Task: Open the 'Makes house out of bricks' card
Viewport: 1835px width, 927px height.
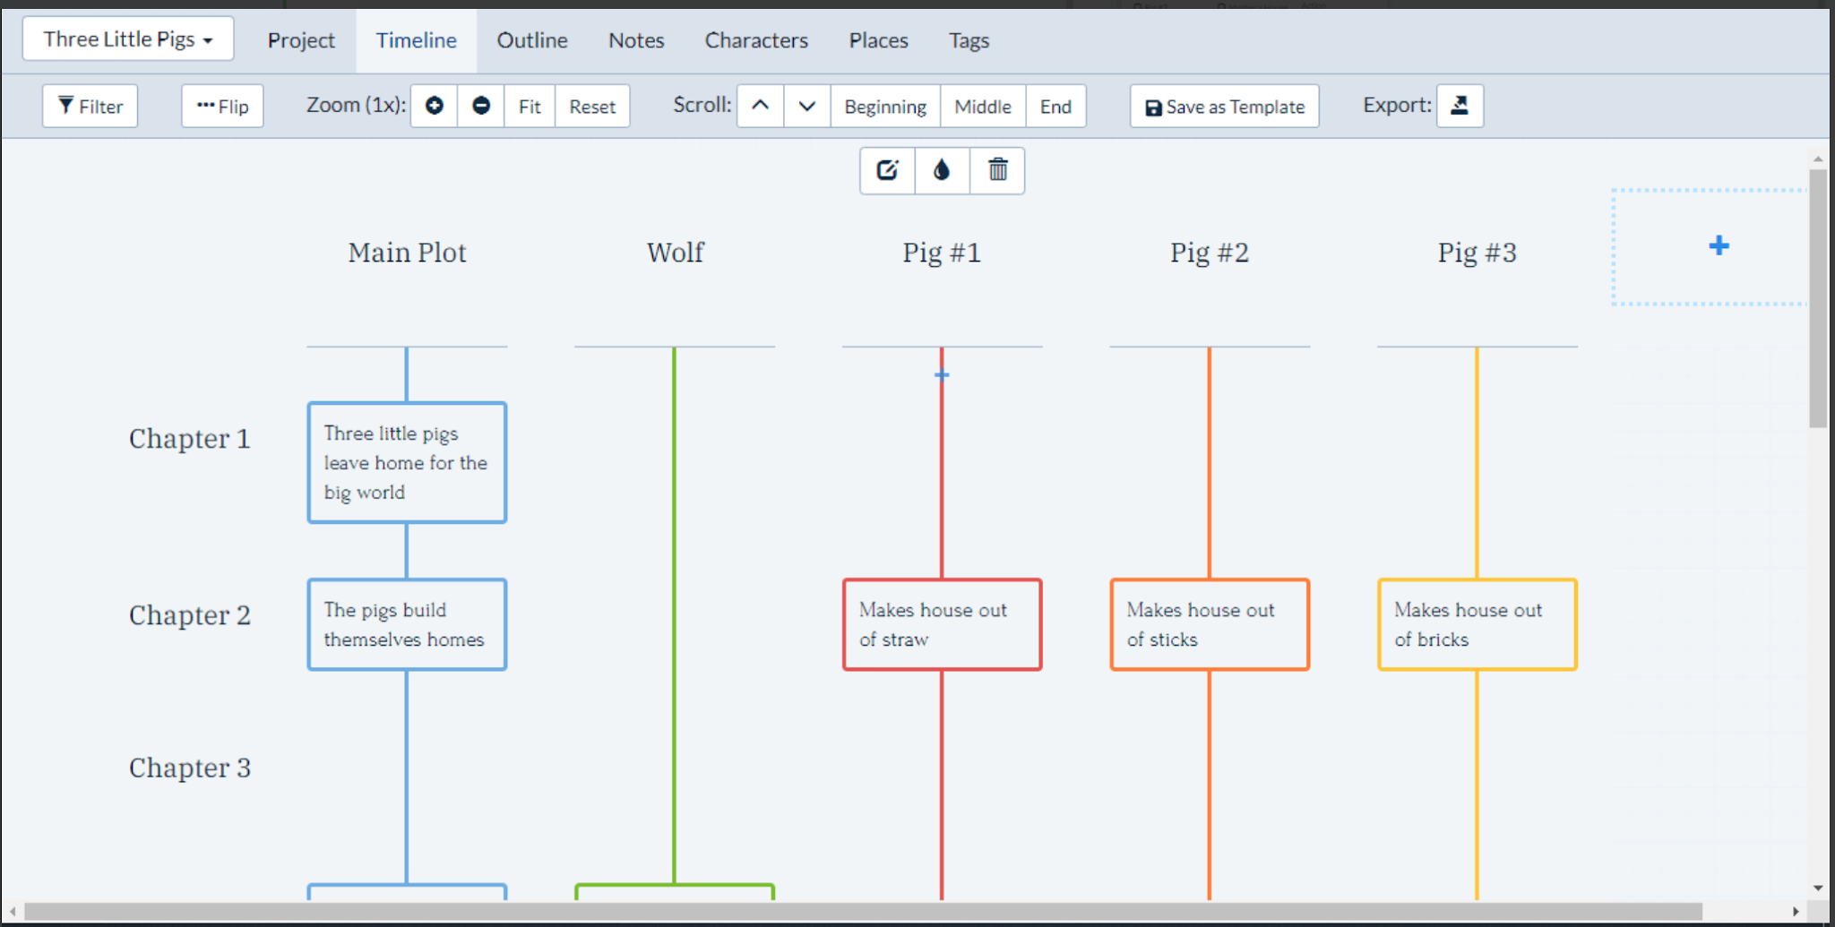Action: click(x=1477, y=624)
